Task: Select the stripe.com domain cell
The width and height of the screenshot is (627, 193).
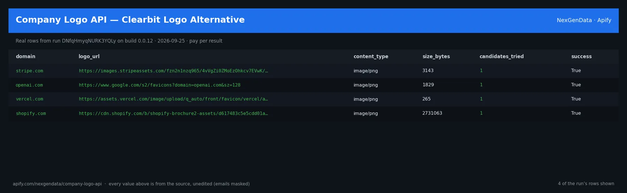Action: coord(30,71)
